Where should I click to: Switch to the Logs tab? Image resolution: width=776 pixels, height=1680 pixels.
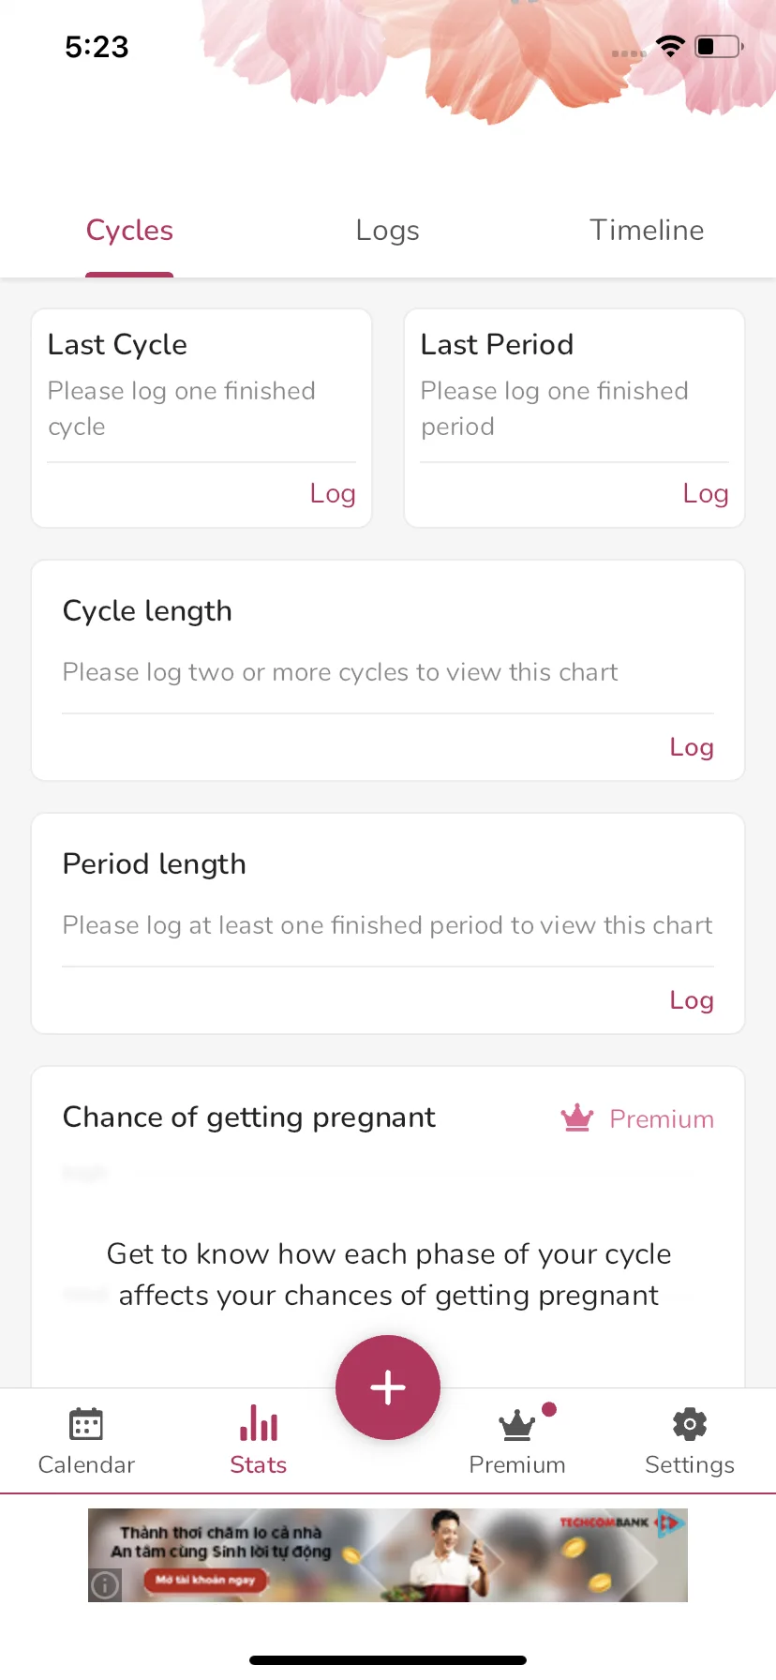pyautogui.click(x=388, y=231)
